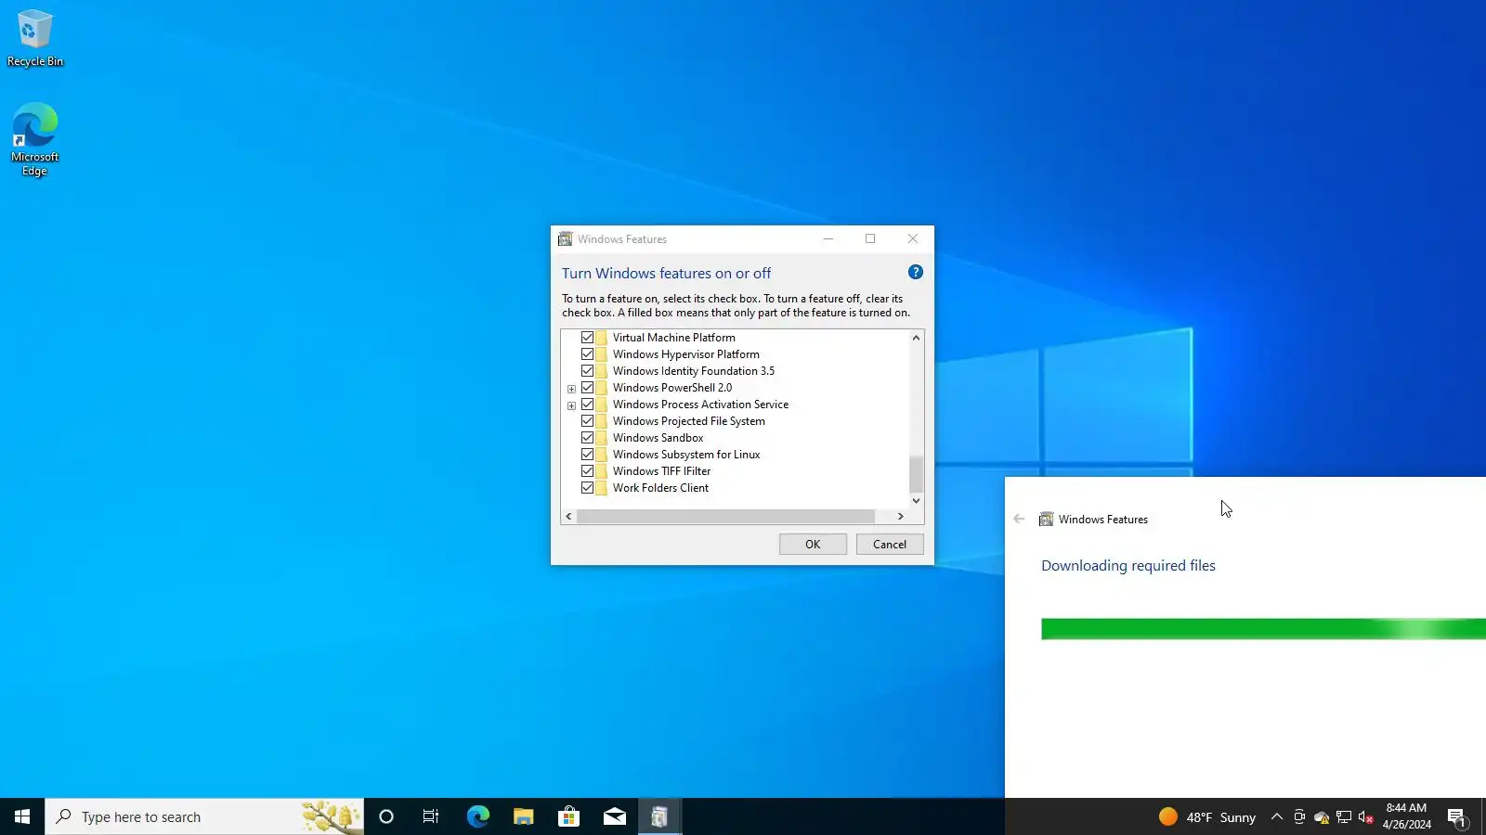Click the green download progress bar
The width and height of the screenshot is (1486, 835).
click(x=1263, y=629)
